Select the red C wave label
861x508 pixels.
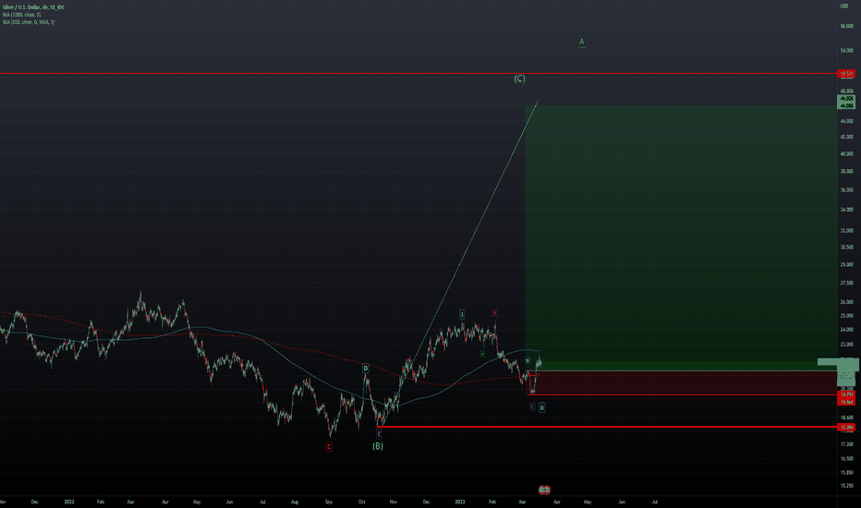329,447
